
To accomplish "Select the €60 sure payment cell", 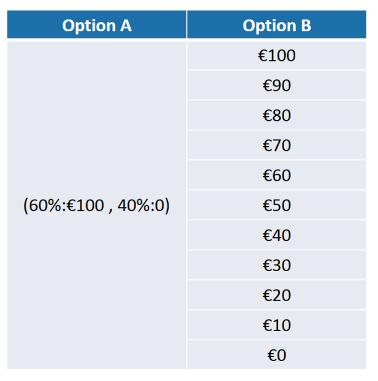I will click(x=276, y=175).
